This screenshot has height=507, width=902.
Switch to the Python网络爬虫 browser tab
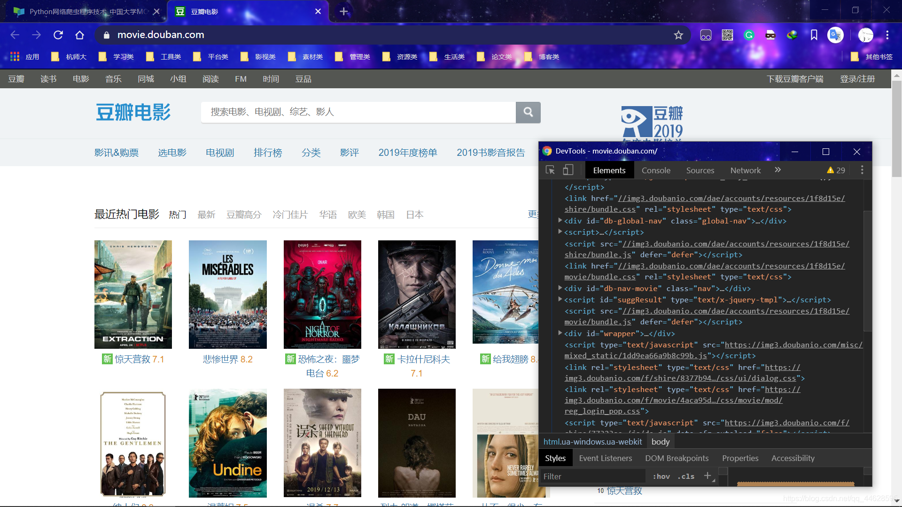point(87,11)
